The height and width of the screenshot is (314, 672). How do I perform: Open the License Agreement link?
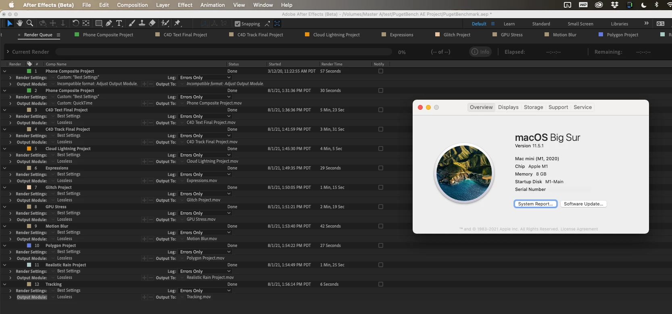pyautogui.click(x=579, y=229)
